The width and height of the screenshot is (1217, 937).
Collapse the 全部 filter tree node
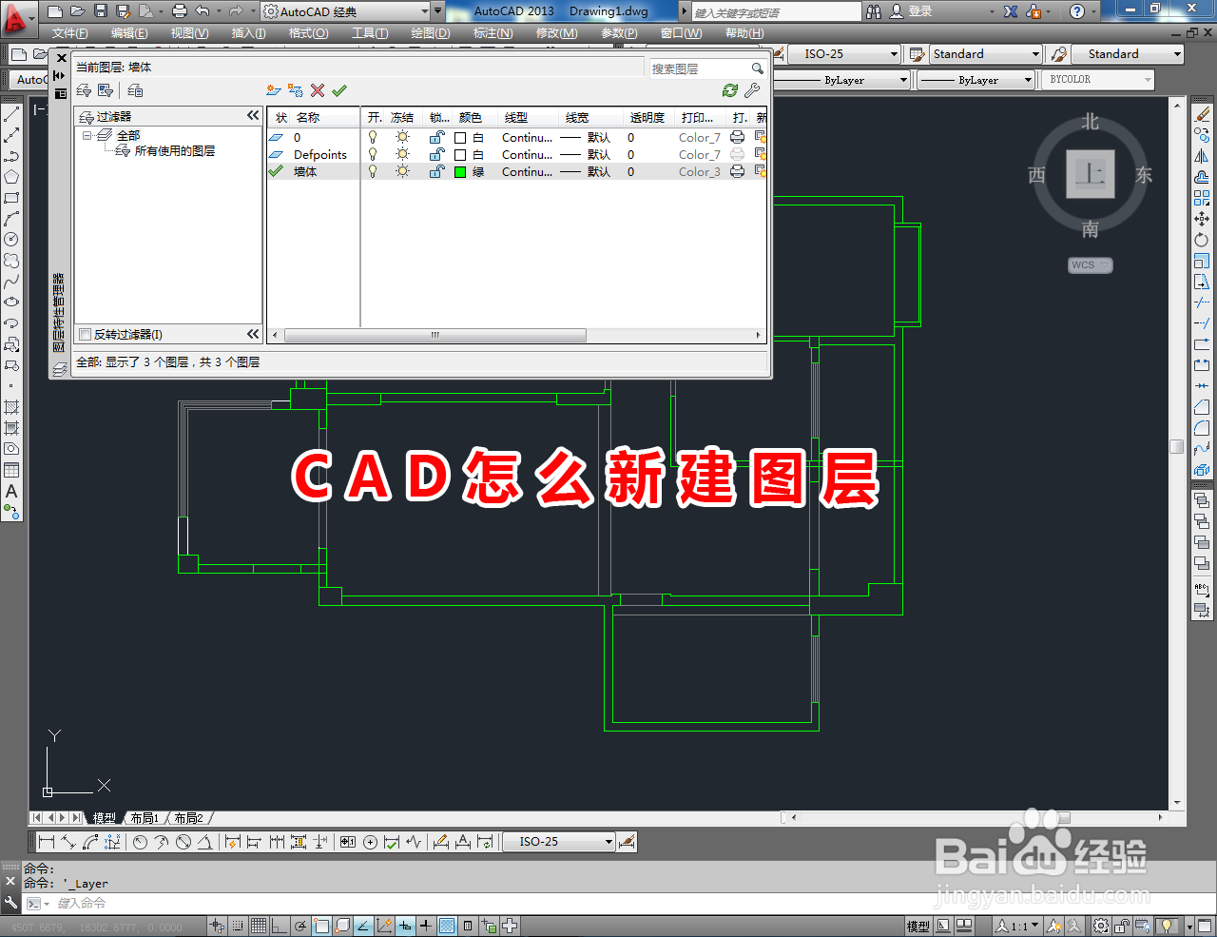point(87,136)
